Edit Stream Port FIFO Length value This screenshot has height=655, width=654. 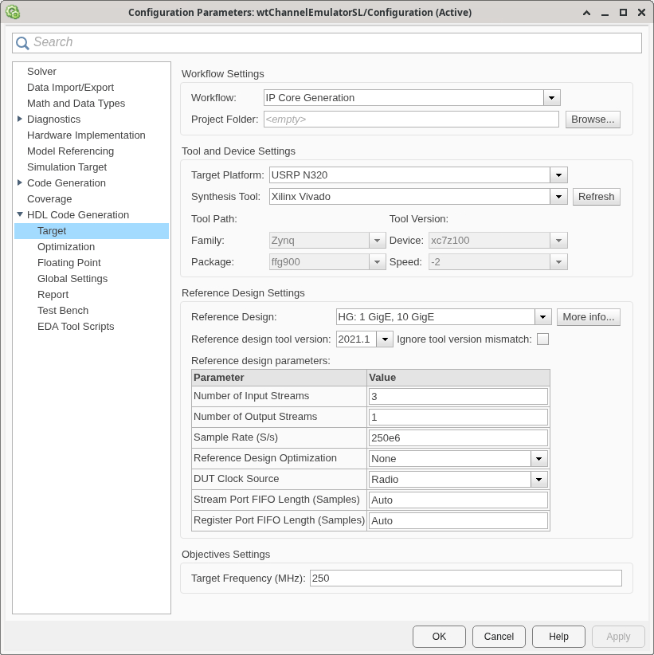[458, 500]
